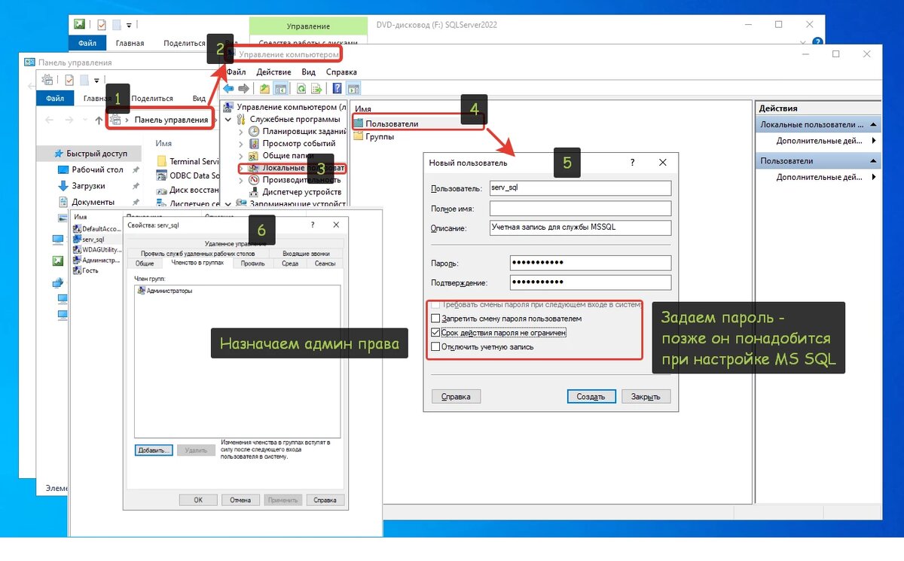Click the Быстрый доступ star icon
The height and width of the screenshot is (561, 904).
point(60,153)
